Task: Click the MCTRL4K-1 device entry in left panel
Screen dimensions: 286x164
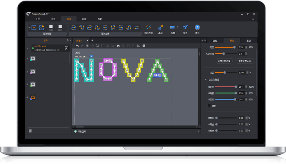Action: (x=48, y=48)
